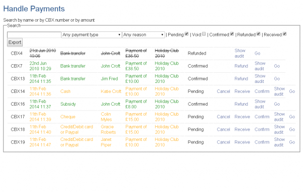Uncheck the Received filter checkbox
303x192 pixels.
[x=284, y=34]
